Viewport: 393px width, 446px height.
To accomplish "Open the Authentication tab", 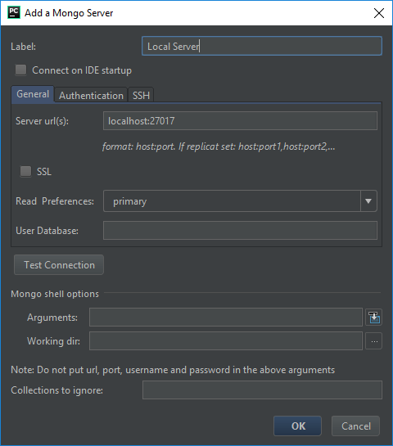I will [91, 95].
